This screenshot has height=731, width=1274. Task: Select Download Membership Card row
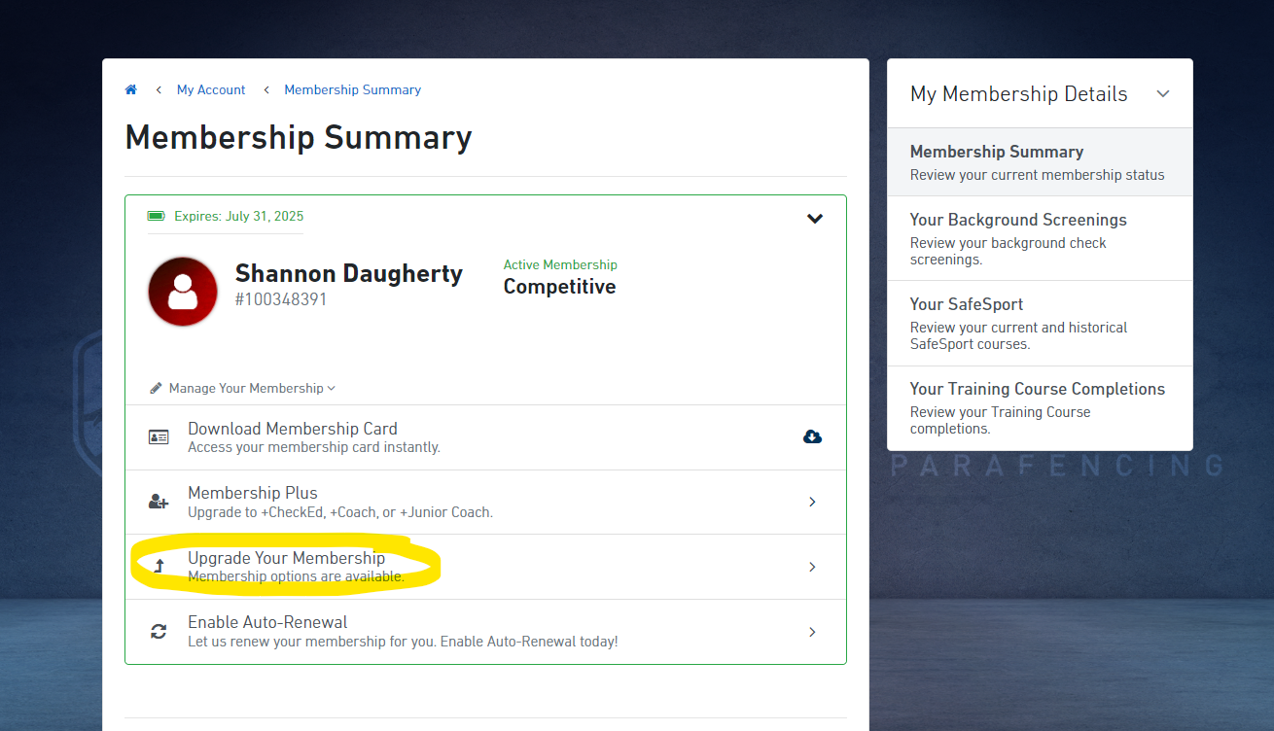click(x=485, y=437)
